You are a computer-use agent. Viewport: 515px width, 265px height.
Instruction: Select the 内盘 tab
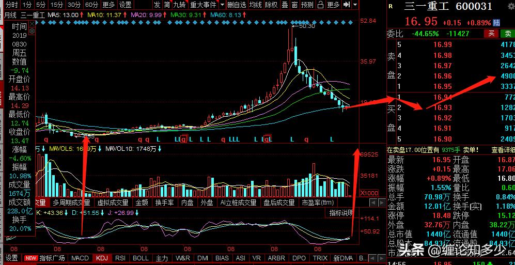188,202
